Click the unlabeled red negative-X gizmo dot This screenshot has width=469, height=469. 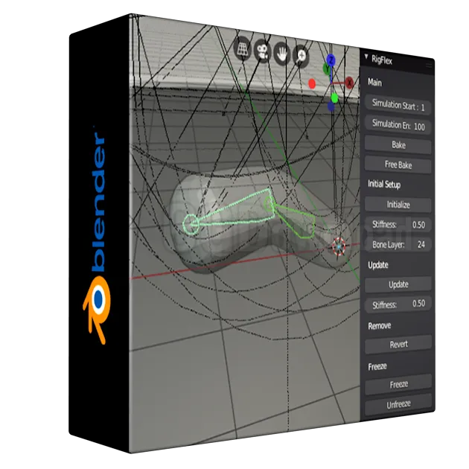(312, 84)
